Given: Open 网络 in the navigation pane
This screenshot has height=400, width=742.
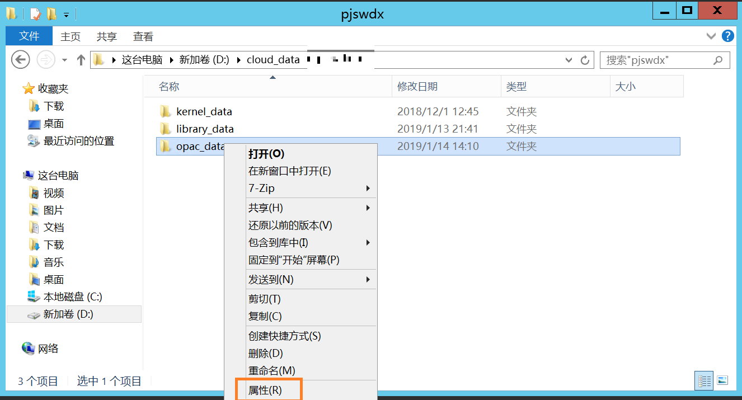Looking at the screenshot, I should pos(48,349).
